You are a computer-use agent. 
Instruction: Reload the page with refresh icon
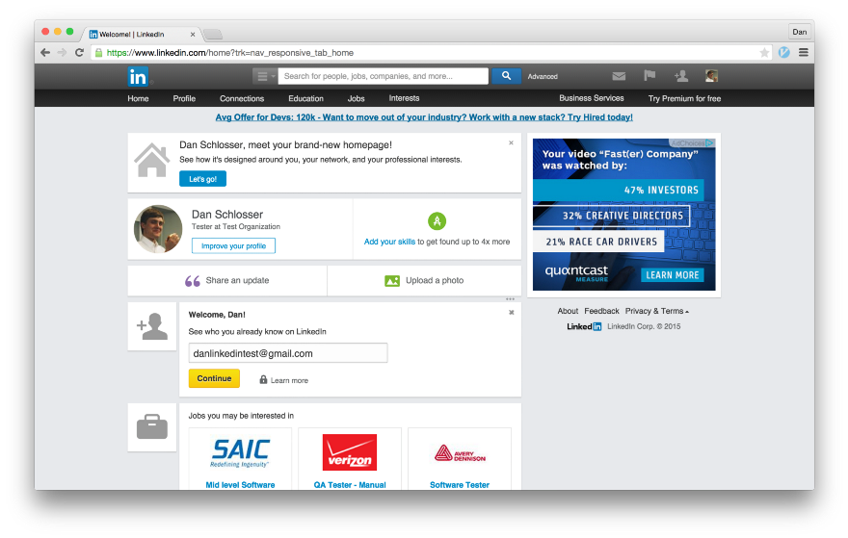pos(79,52)
